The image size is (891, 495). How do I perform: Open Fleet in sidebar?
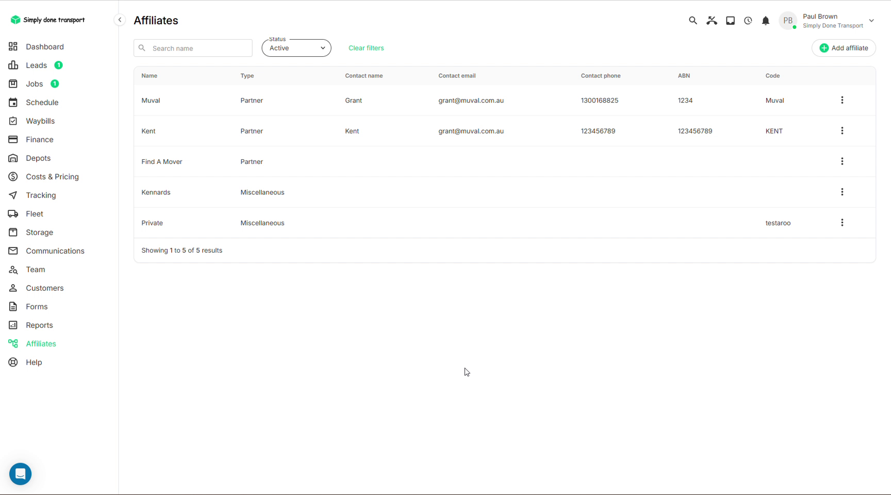click(35, 213)
